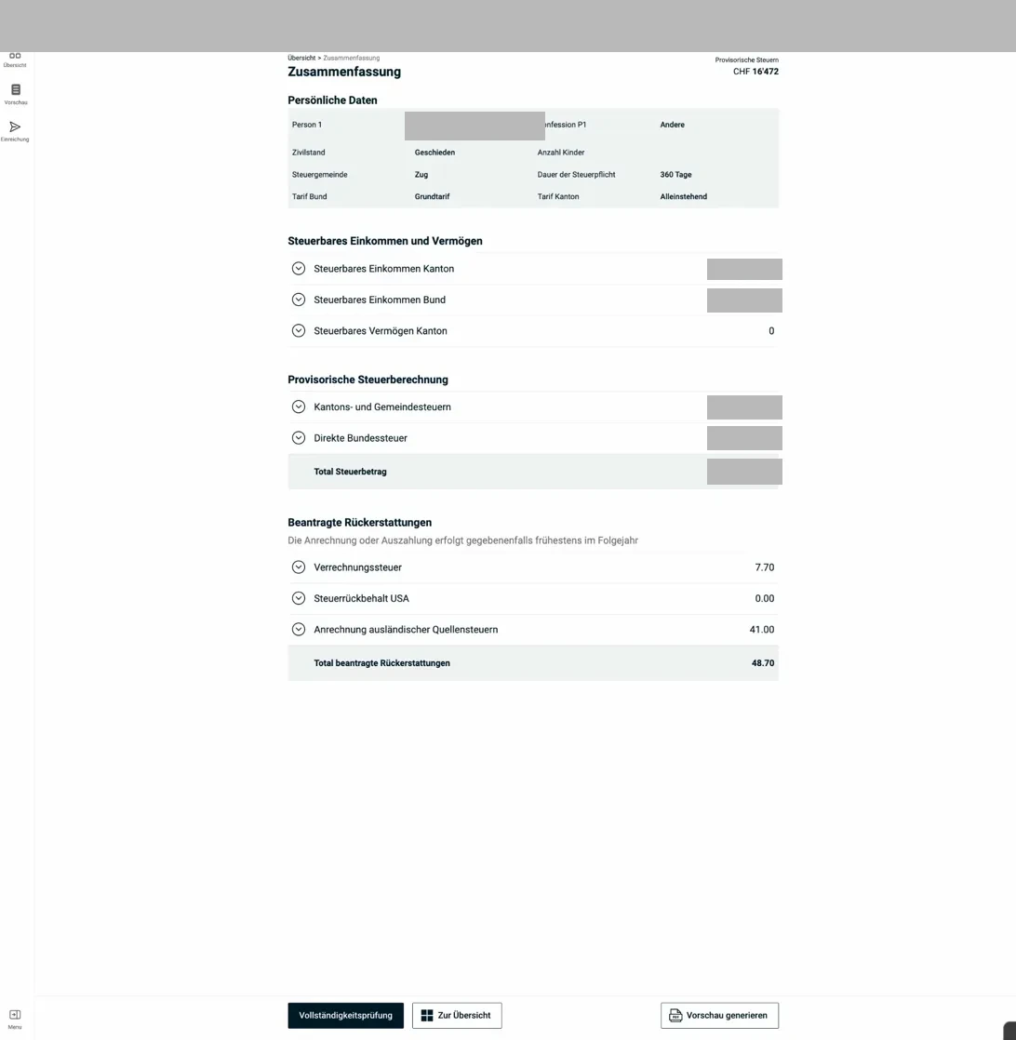The image size is (1016, 1040).
Task: Expand Anrechnung ausländischer Quellensteuern row
Action: [299, 629]
